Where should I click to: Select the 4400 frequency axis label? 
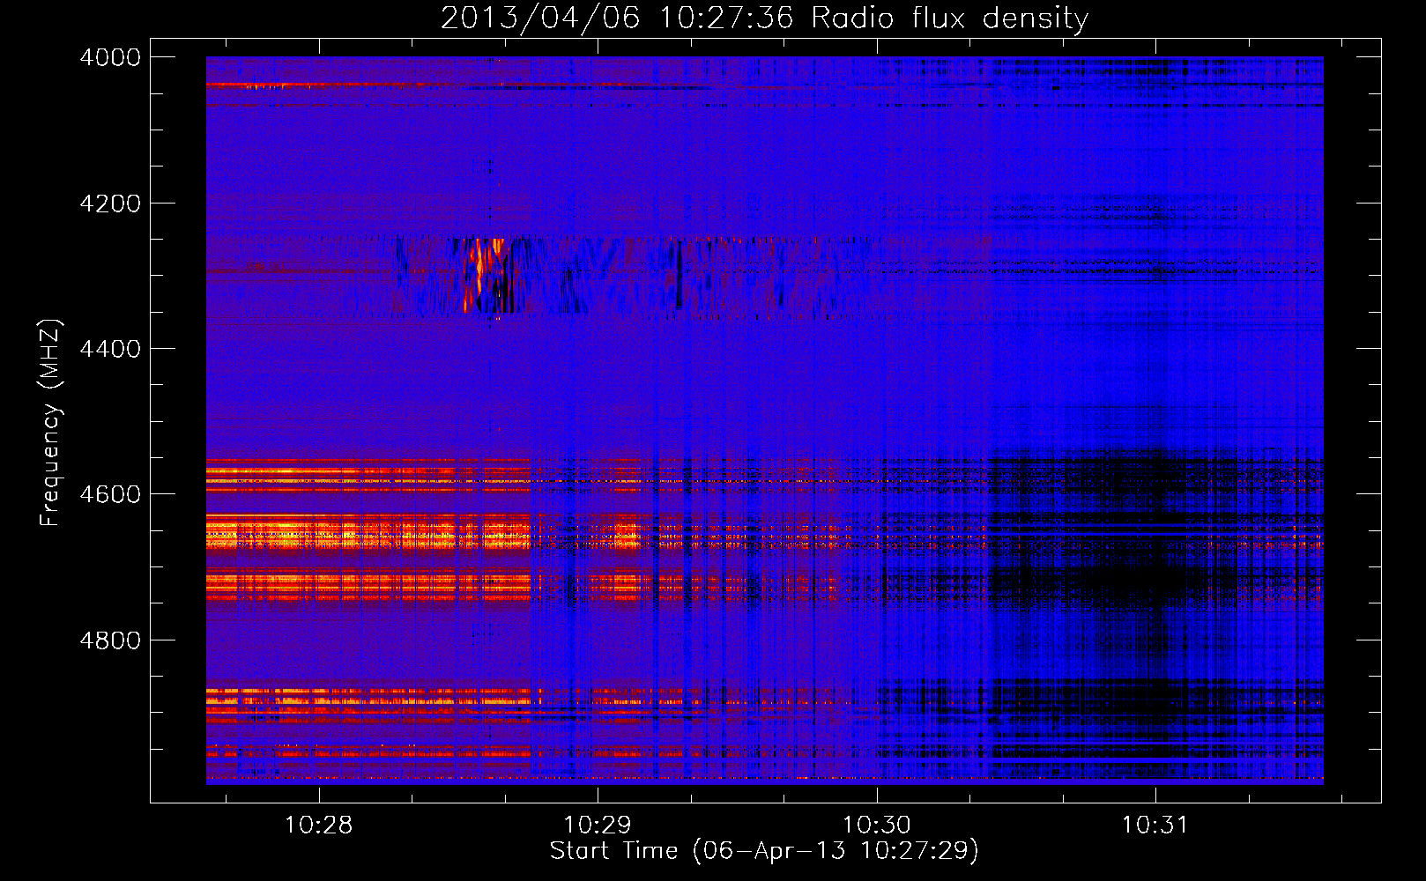click(x=110, y=349)
